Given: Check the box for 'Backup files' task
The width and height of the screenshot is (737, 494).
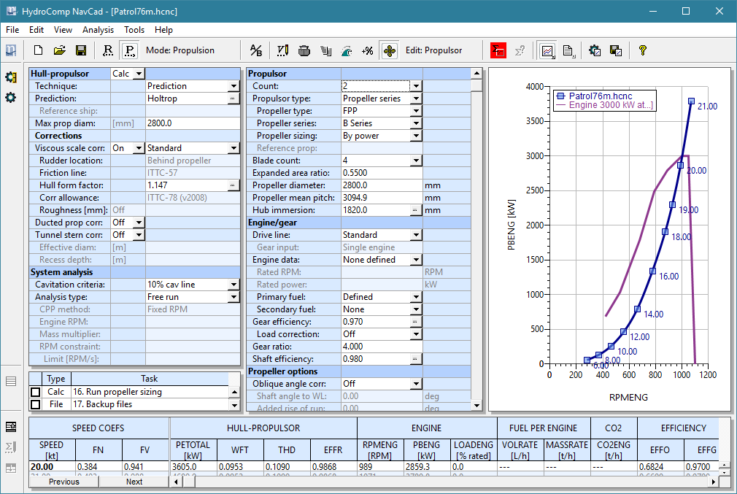Looking at the screenshot, I should pos(35,404).
